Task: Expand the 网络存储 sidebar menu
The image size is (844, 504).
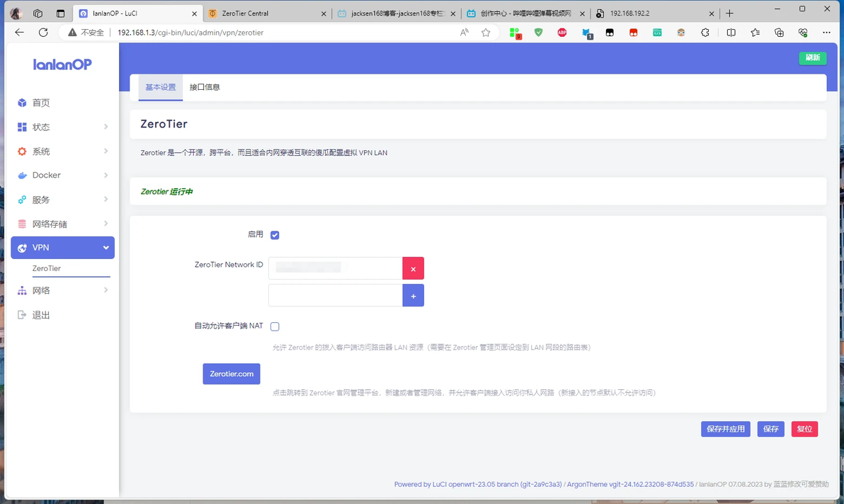Action: [x=62, y=224]
